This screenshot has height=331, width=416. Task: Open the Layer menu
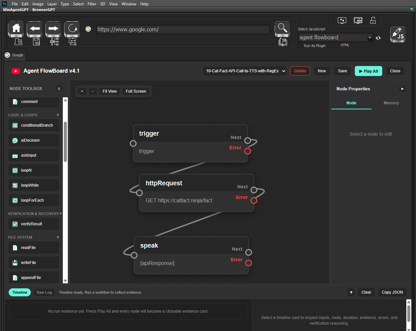pos(52,4)
